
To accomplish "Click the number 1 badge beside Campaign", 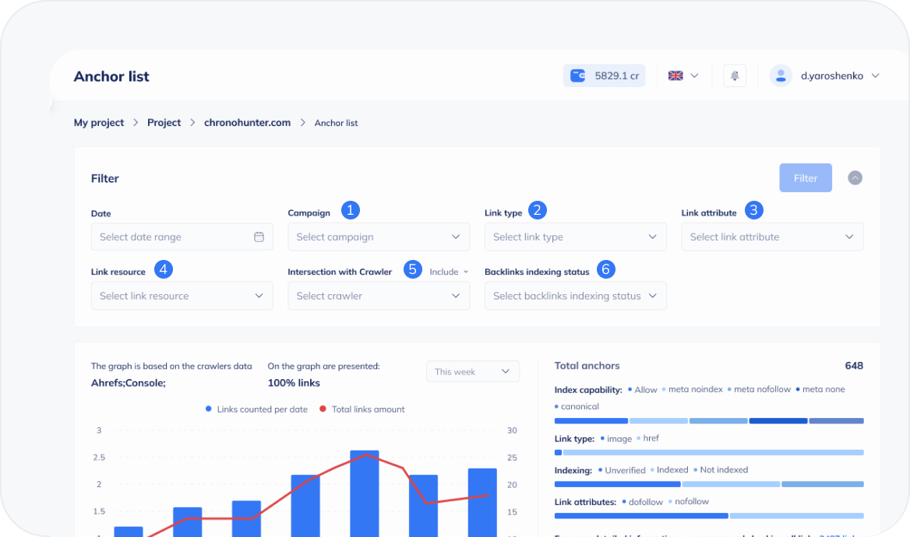I will [x=351, y=209].
